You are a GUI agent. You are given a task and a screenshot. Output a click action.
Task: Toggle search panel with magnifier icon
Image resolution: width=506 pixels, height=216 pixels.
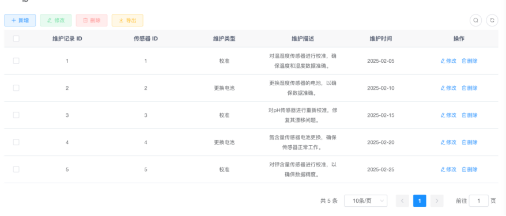pos(475,20)
